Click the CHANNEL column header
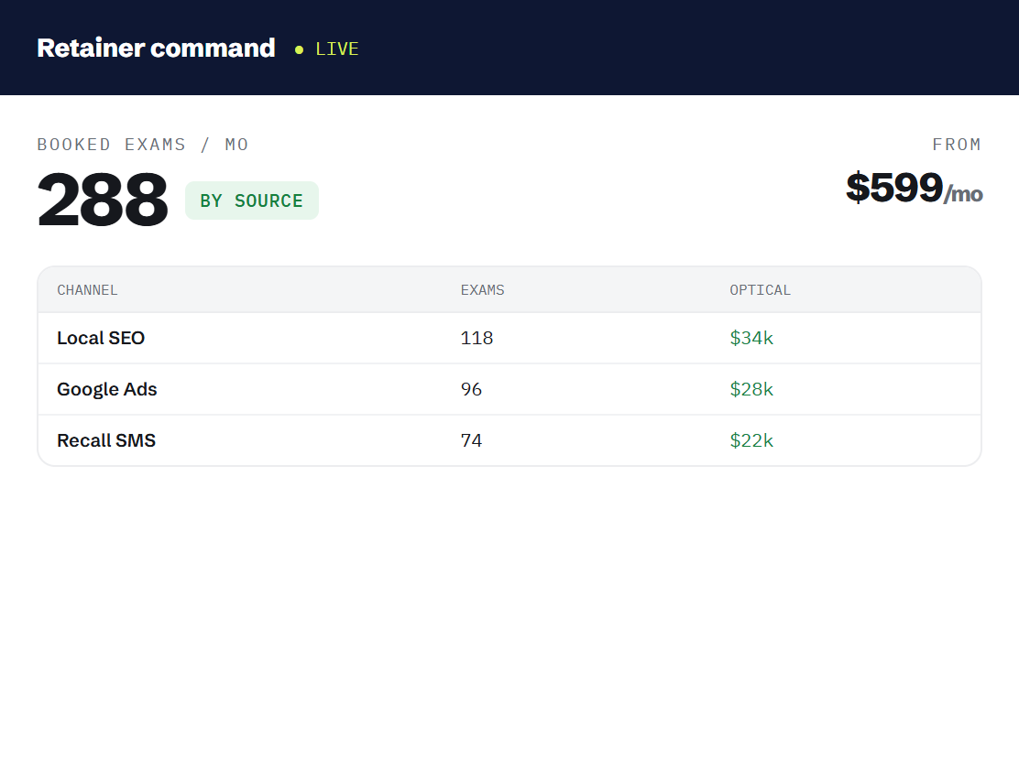The height and width of the screenshot is (769, 1019). pos(87,289)
